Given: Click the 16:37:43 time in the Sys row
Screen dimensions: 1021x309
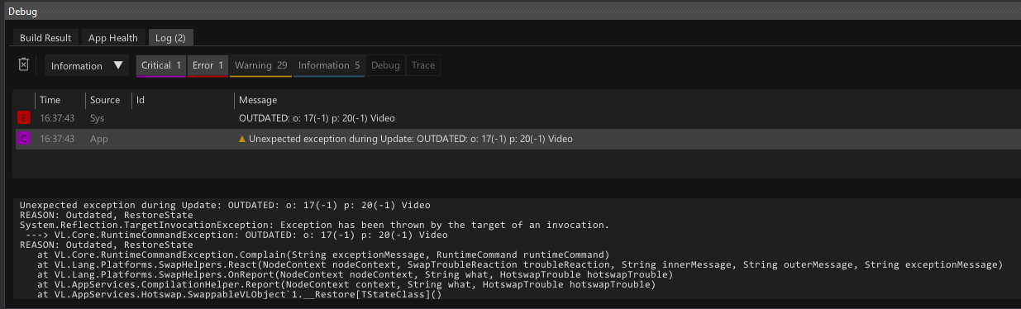Looking at the screenshot, I should tap(57, 118).
